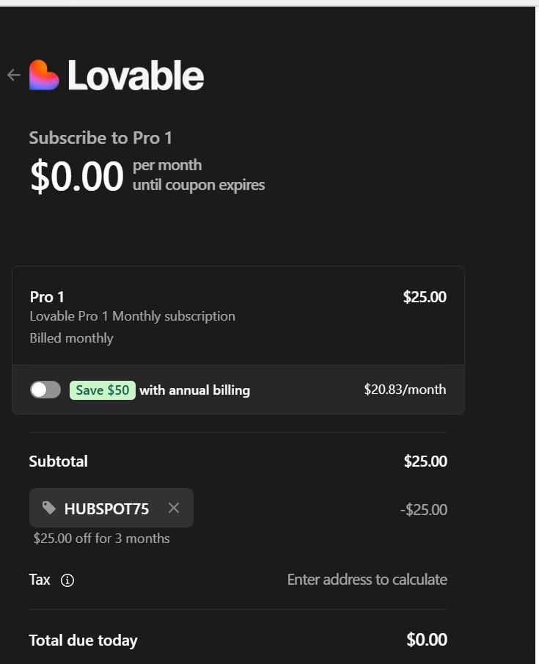Select the HUBSPOT75 promo code text

[x=106, y=508]
